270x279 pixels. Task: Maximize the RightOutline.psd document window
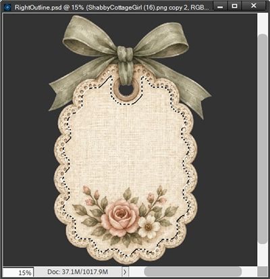[234, 6]
